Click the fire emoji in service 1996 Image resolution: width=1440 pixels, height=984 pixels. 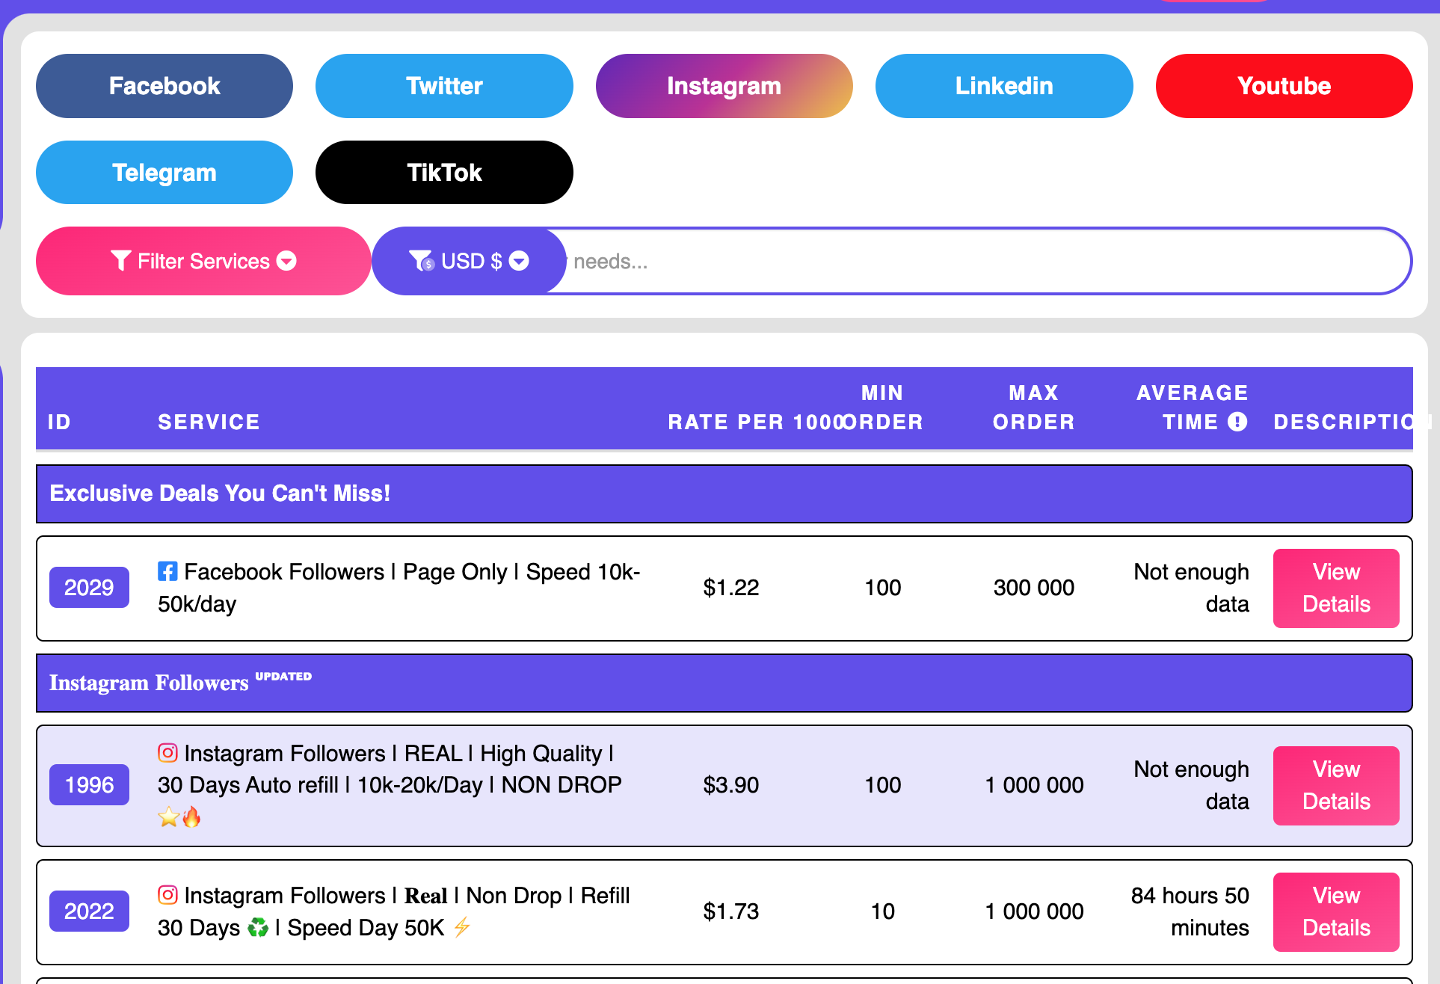click(191, 817)
